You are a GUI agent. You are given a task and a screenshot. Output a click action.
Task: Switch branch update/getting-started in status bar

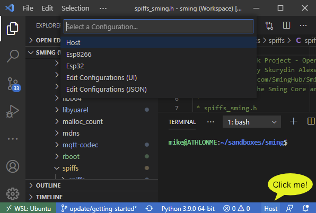[x=99, y=208]
